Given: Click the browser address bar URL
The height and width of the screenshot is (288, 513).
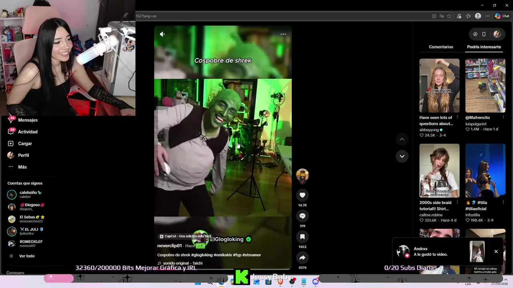Looking at the screenshot, I should 146,16.
